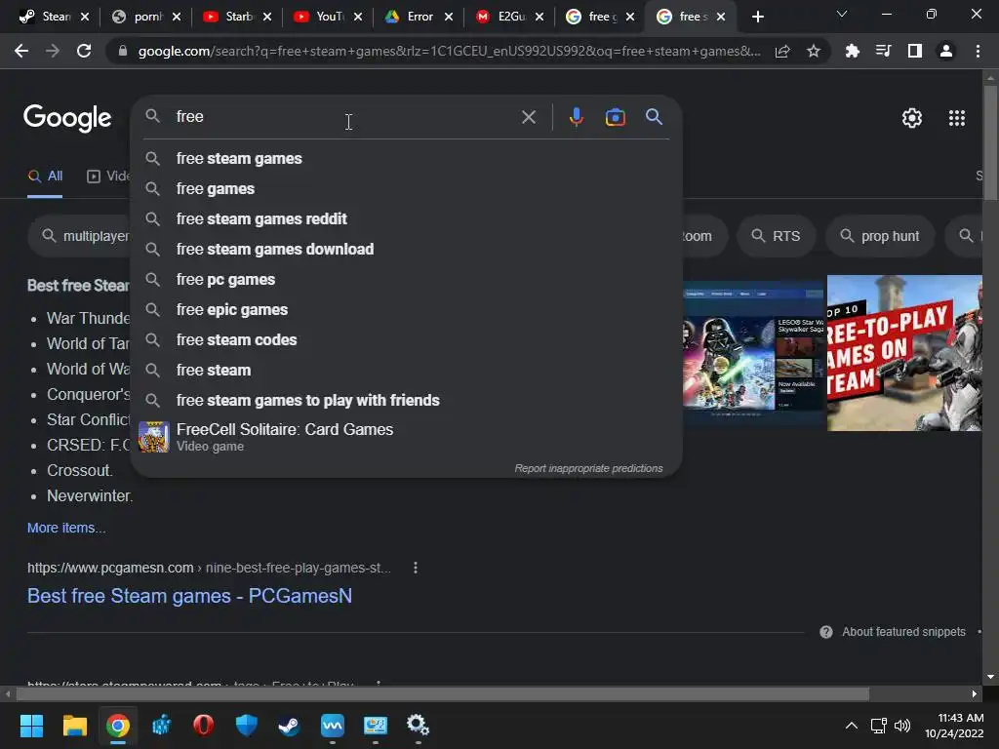The width and height of the screenshot is (999, 749).
Task: Open the LEGO Star Wars thumbnail image
Action: 754,353
